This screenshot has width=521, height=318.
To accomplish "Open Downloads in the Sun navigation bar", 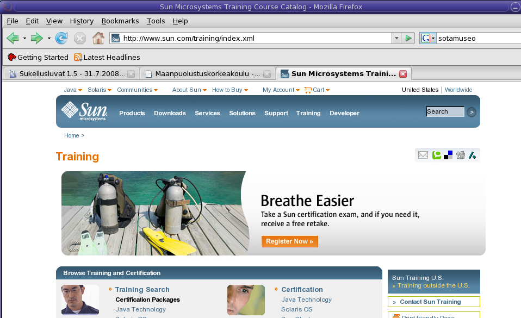I will [x=170, y=113].
